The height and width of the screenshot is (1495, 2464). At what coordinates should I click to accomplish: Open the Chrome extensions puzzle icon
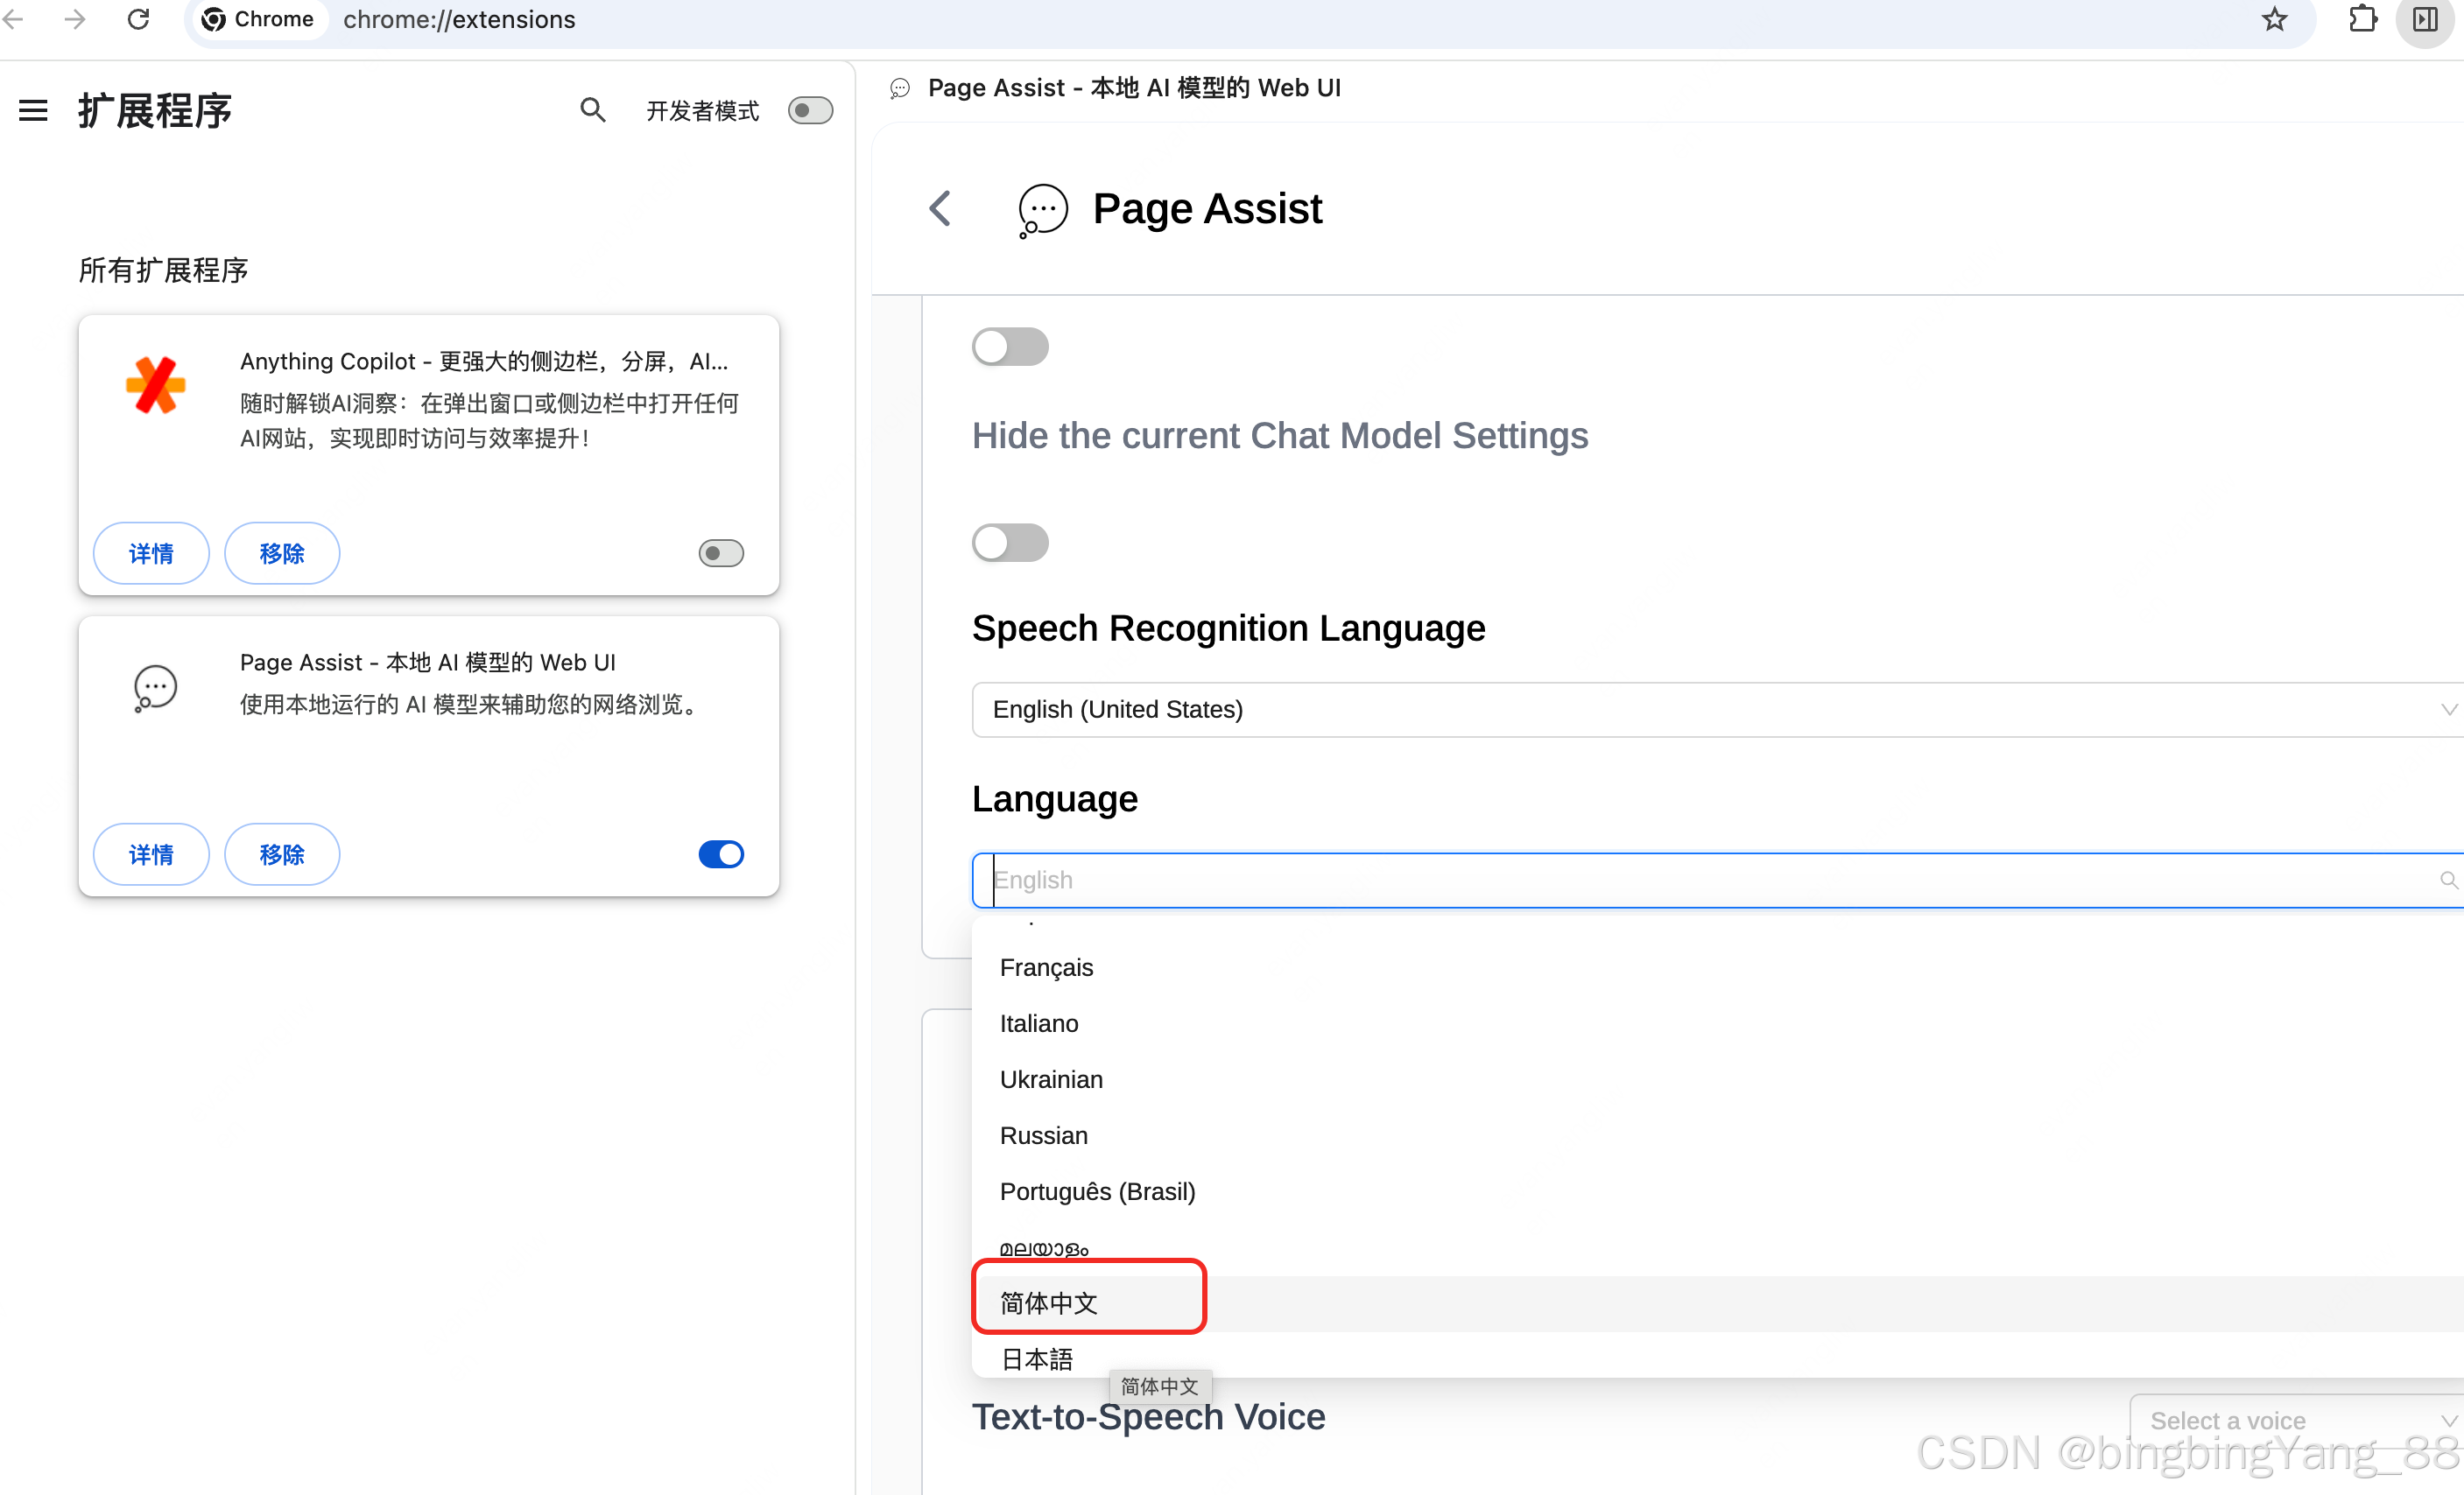tap(2362, 19)
